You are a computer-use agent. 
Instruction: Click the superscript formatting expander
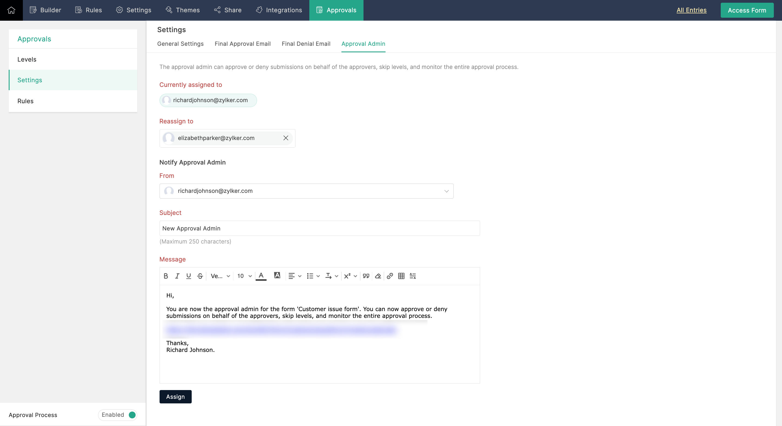[355, 276]
